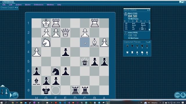Click opponent's clock showing 08:18
The image size is (186, 104).
[x=133, y=35]
